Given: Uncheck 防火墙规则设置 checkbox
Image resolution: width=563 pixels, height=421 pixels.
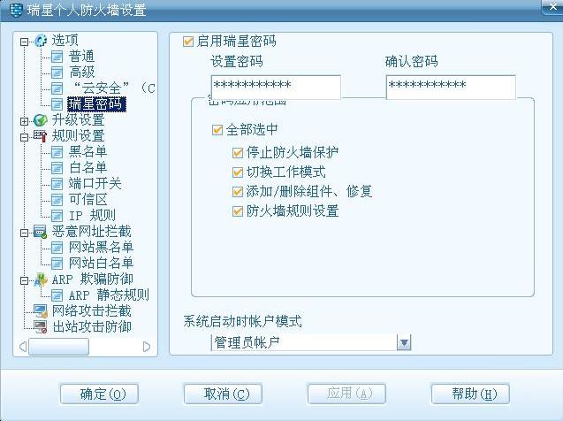Looking at the screenshot, I should [238, 211].
